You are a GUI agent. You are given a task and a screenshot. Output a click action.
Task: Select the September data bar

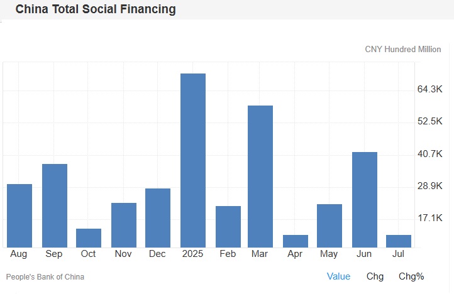coord(55,205)
